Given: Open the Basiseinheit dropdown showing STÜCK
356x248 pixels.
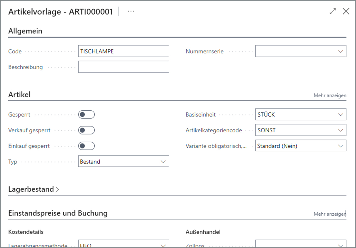Looking at the screenshot, I should [x=301, y=114].
